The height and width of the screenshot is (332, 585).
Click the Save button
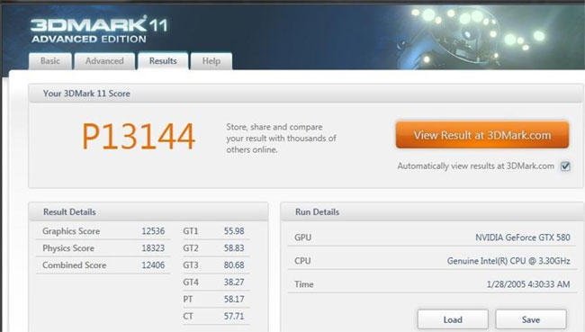pyautogui.click(x=530, y=319)
